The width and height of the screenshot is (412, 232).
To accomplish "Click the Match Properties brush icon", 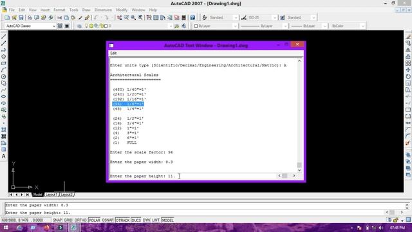I will pos(87,17).
